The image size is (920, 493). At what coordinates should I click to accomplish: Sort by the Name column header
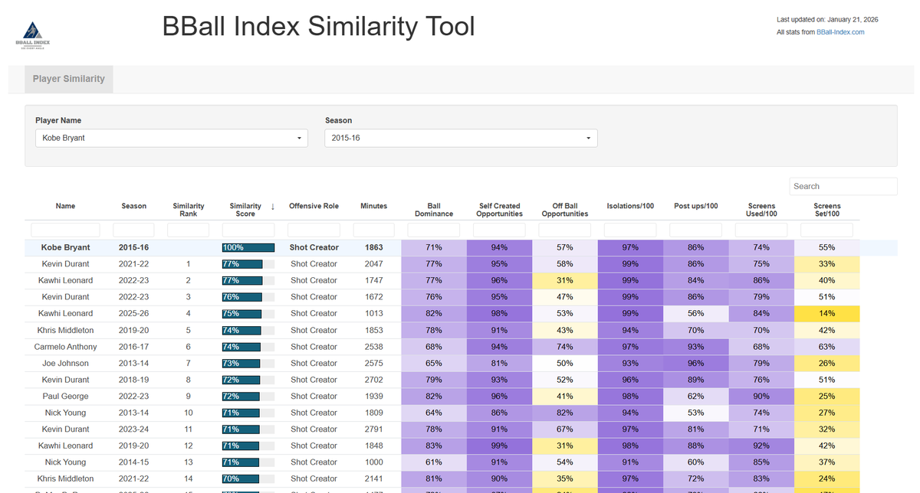pyautogui.click(x=65, y=206)
